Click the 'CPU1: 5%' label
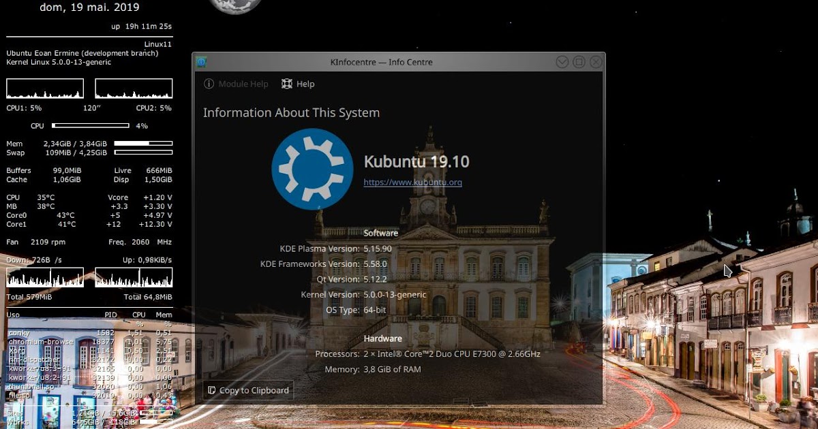 point(24,108)
